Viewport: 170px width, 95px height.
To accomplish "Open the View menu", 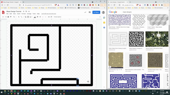I will pyautogui.click(x=14, y=14).
